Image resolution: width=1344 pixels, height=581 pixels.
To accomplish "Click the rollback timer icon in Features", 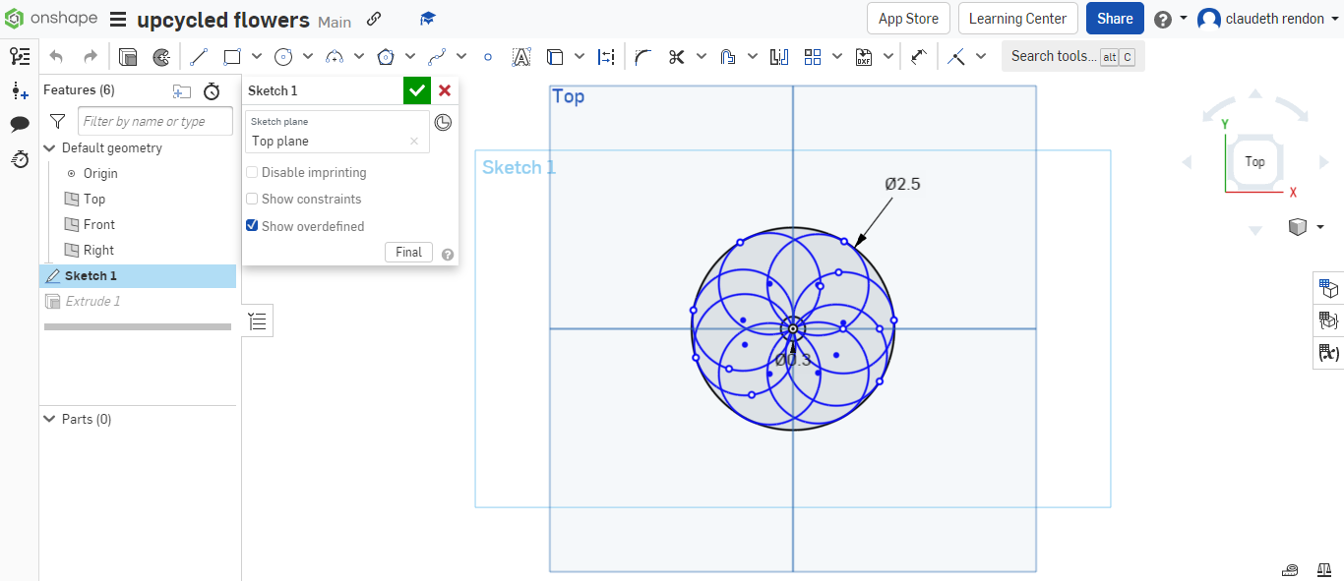I will tap(212, 91).
